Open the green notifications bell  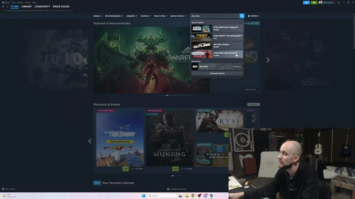[314, 2]
